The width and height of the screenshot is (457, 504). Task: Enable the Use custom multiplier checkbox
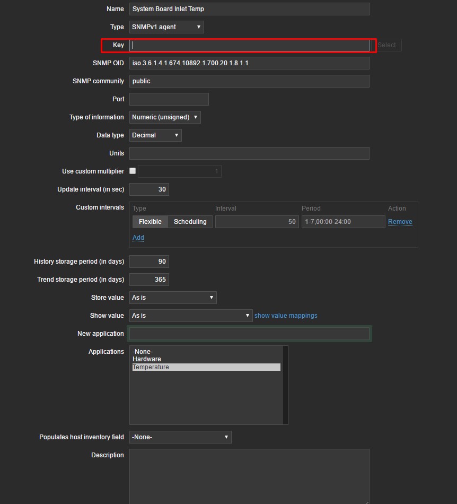point(133,171)
